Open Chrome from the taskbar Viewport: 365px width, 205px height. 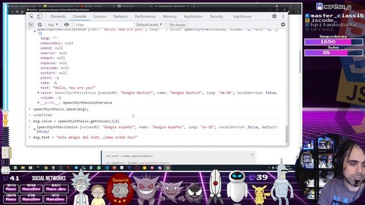click(x=46, y=167)
